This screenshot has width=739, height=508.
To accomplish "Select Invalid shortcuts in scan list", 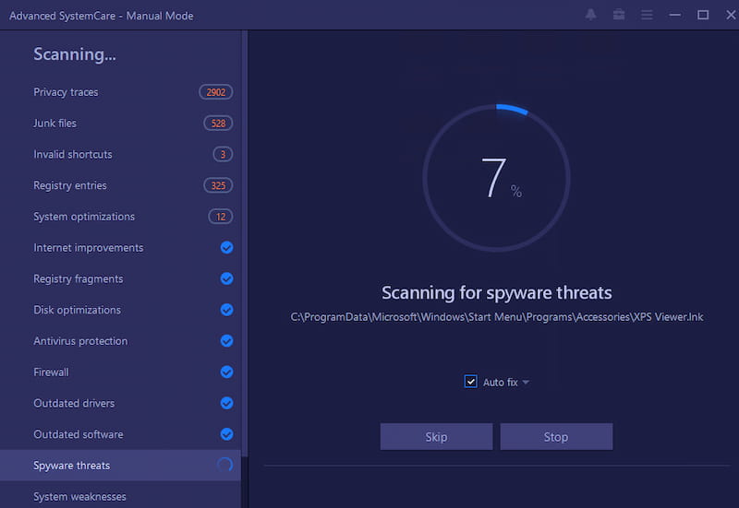I will [120, 154].
